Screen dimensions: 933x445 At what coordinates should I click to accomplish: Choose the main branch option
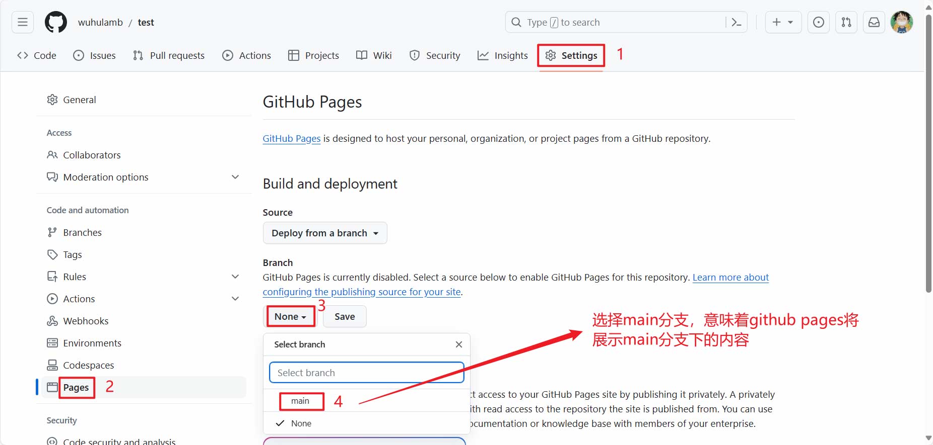point(367,401)
